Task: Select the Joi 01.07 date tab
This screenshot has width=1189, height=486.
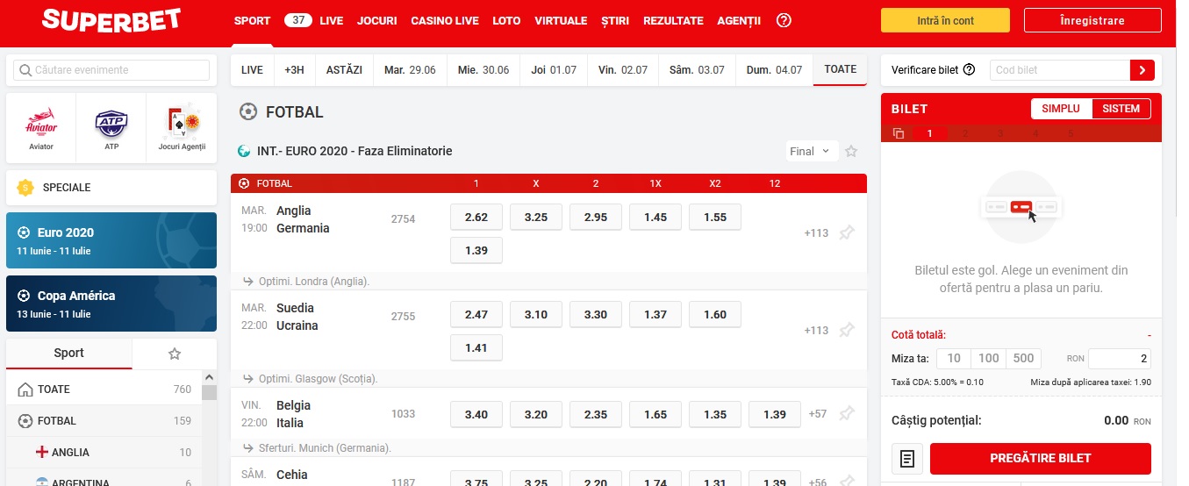Action: pos(554,70)
